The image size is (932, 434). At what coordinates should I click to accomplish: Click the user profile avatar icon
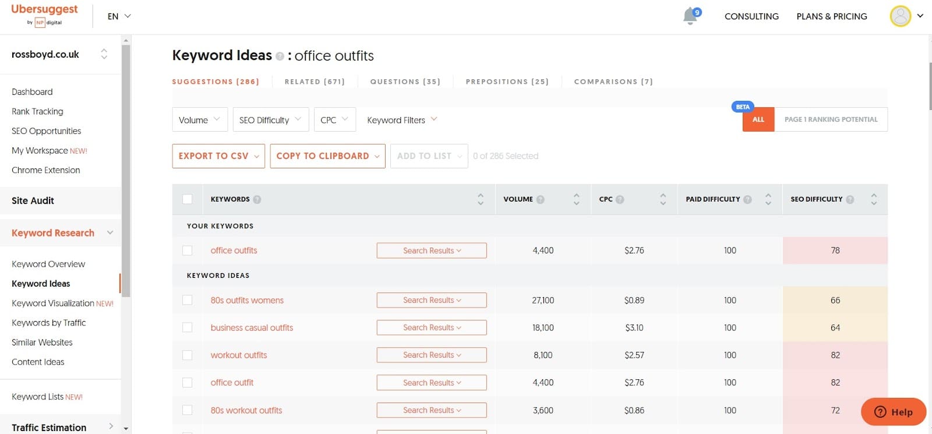900,16
